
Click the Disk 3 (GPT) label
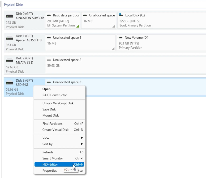(24, 81)
